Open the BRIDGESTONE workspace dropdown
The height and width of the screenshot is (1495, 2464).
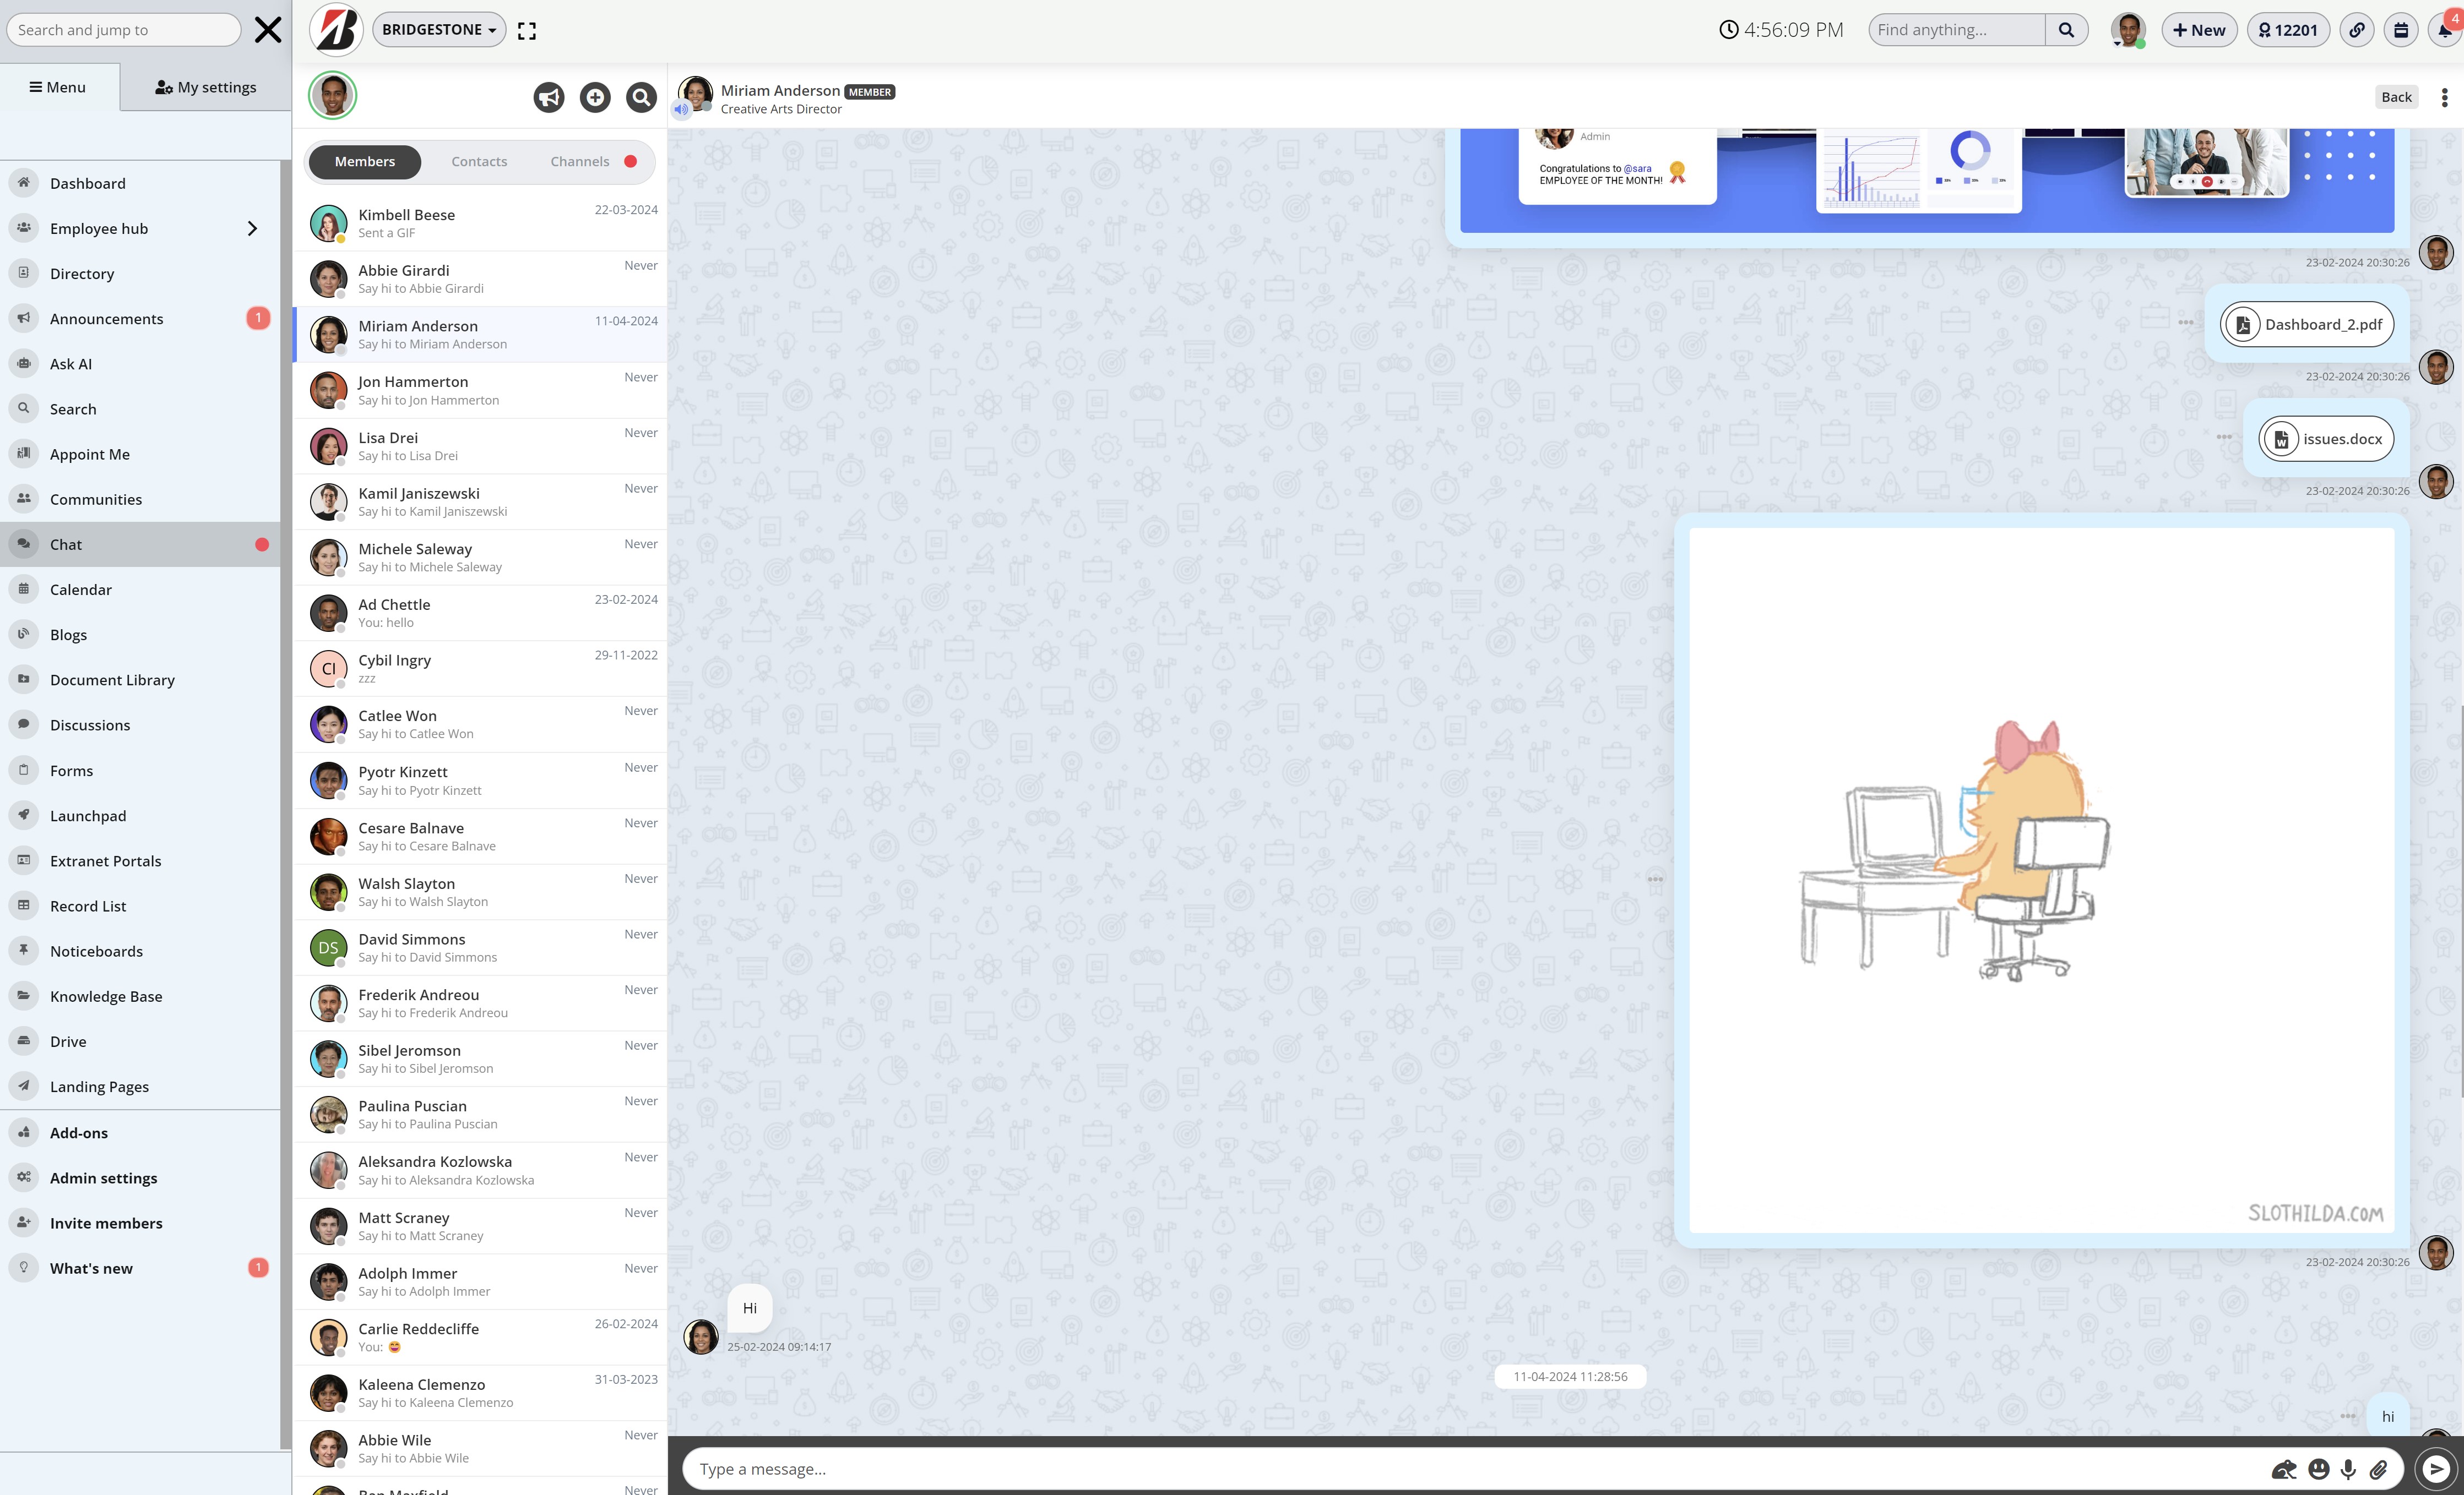click(439, 30)
